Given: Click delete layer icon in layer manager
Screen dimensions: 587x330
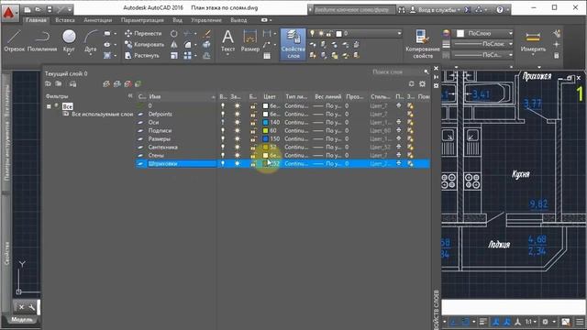Looking at the screenshot, I should tap(128, 83).
